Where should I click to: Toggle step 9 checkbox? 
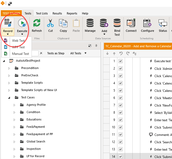click(121, 120)
